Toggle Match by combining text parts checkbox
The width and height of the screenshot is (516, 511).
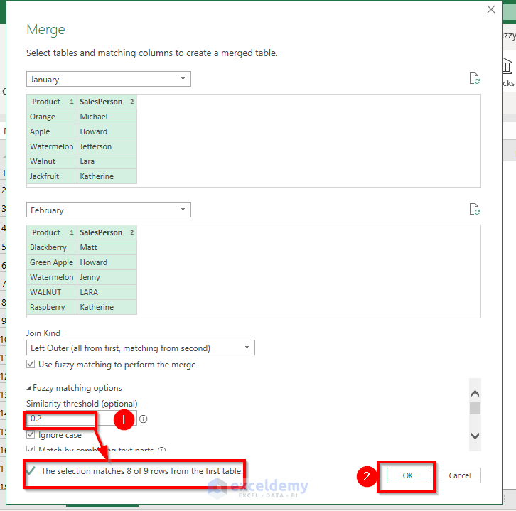tap(31, 448)
